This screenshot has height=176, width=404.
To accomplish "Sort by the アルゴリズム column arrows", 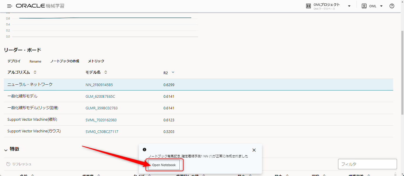I will (35, 72).
